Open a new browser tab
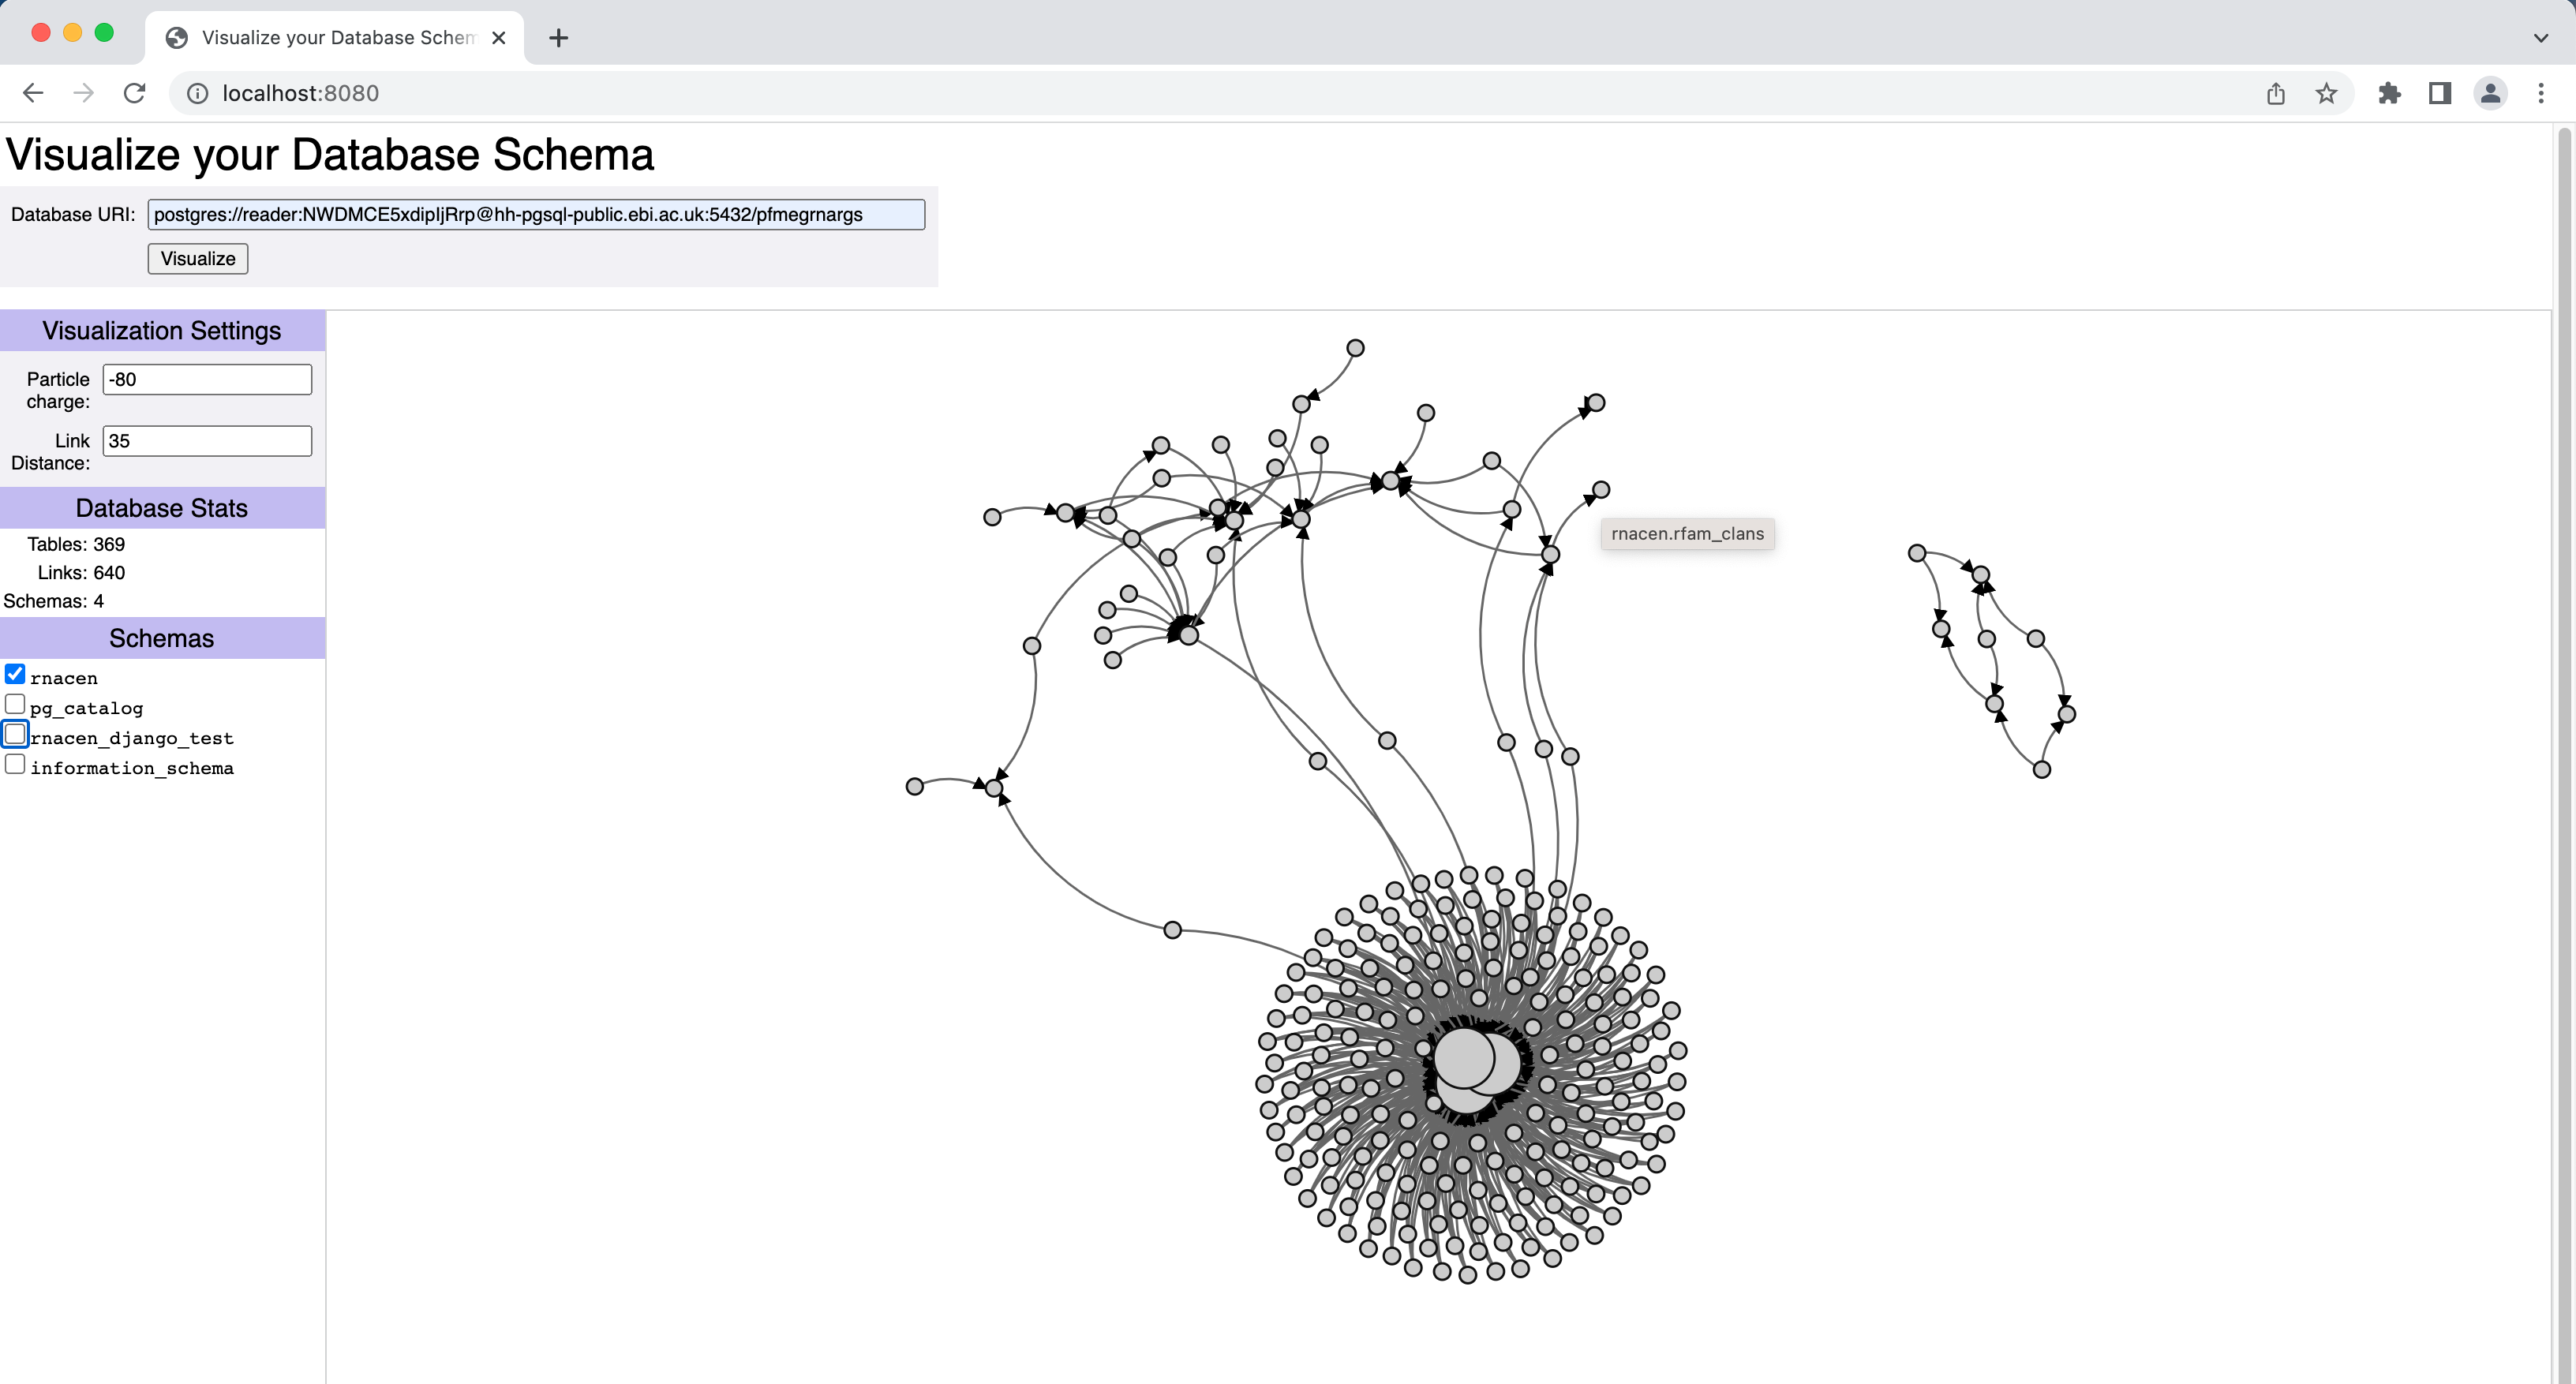Screen dimensions: 2576x1384 (559, 38)
